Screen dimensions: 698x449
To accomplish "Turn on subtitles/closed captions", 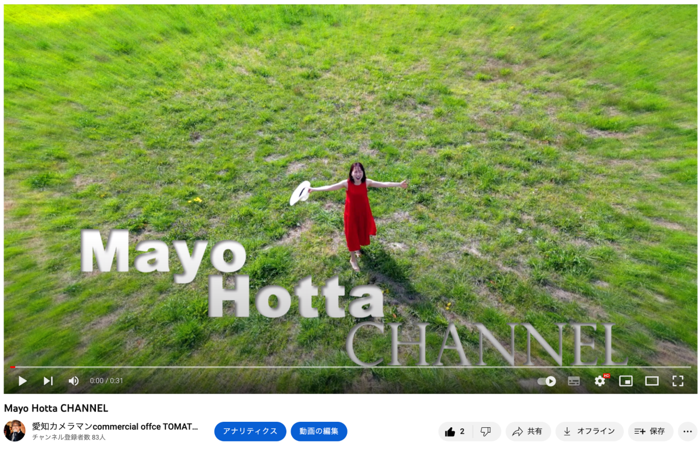I will (x=574, y=381).
